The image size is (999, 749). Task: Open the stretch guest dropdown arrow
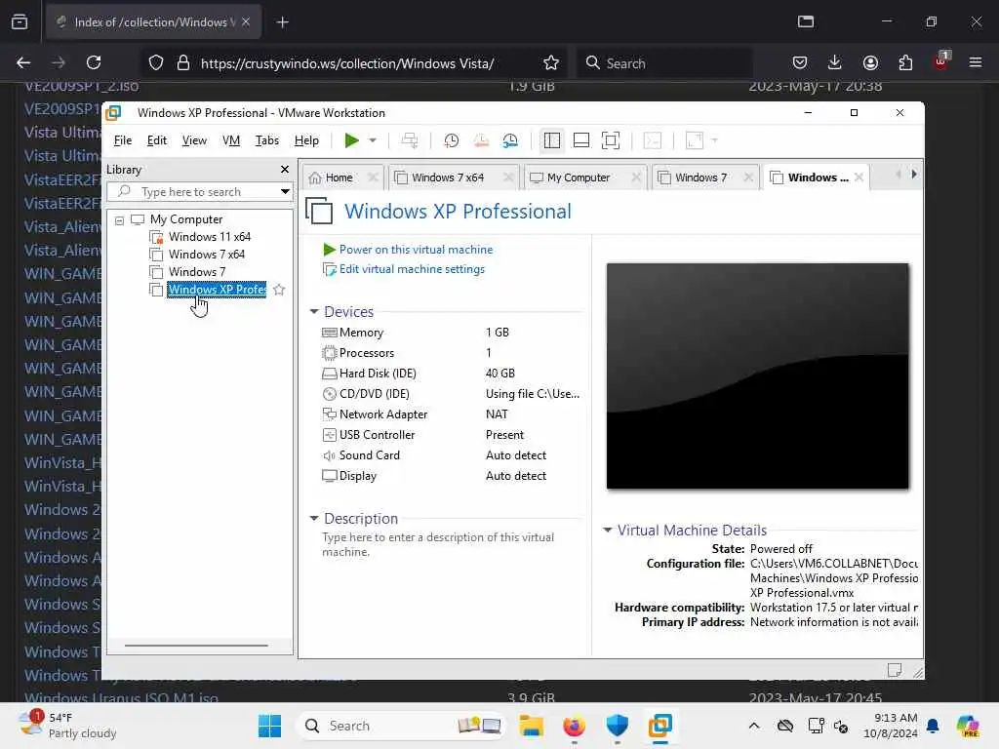click(714, 140)
